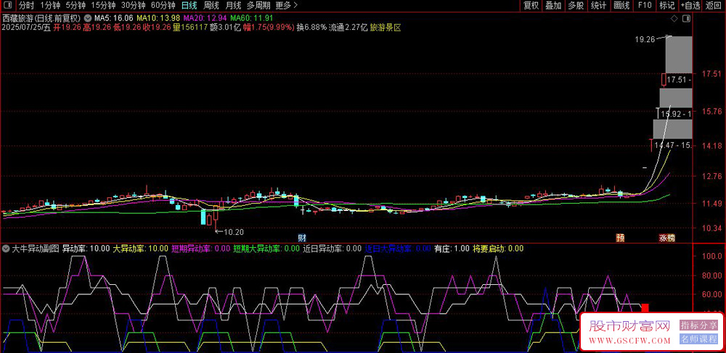The height and width of the screenshot is (353, 726).
Task: Click the 量156117 volume value
Action: coord(189,28)
